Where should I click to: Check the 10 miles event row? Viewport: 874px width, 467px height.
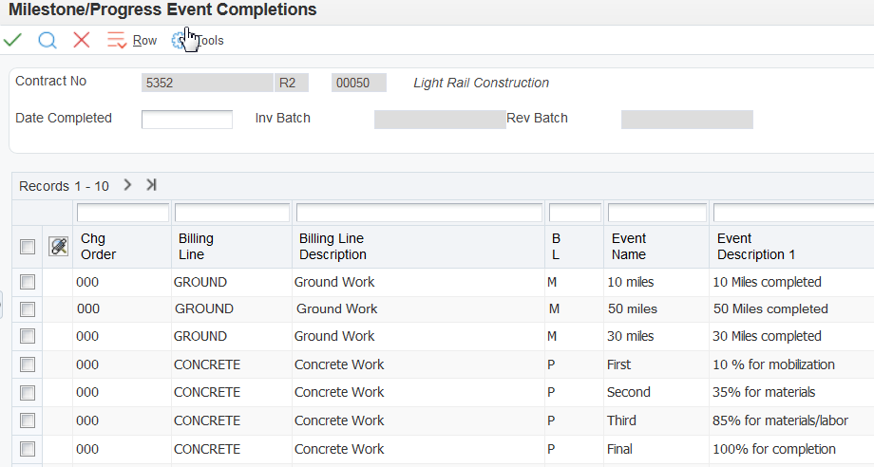[28, 282]
